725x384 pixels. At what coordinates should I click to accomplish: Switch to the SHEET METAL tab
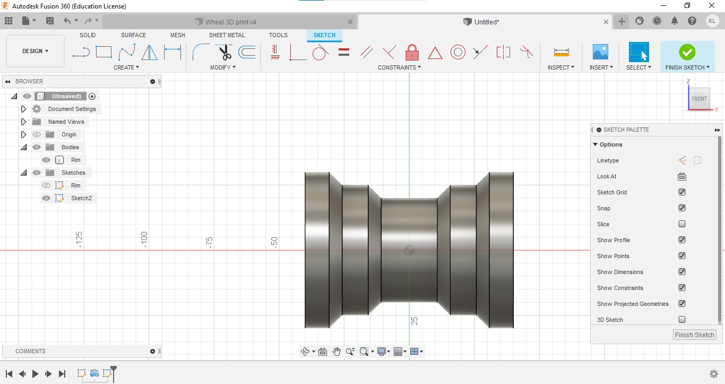point(227,35)
